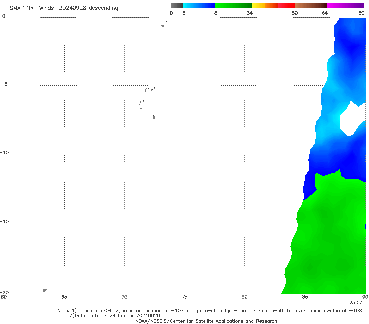Click the 'Note: 1) Times are GMT' line
This screenshot has width=369, height=324.
(209, 311)
